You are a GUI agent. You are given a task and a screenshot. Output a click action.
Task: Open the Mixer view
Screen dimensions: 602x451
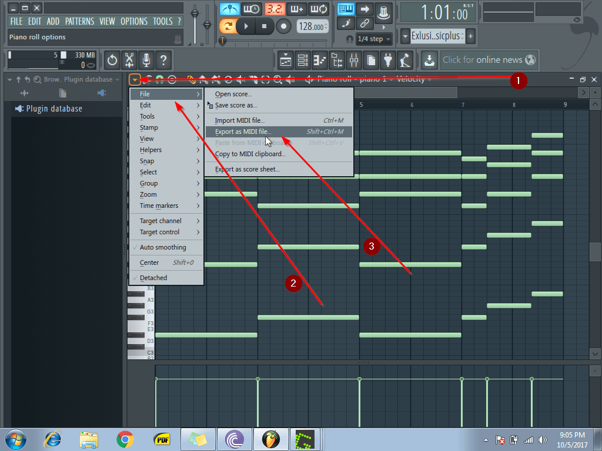click(x=354, y=60)
